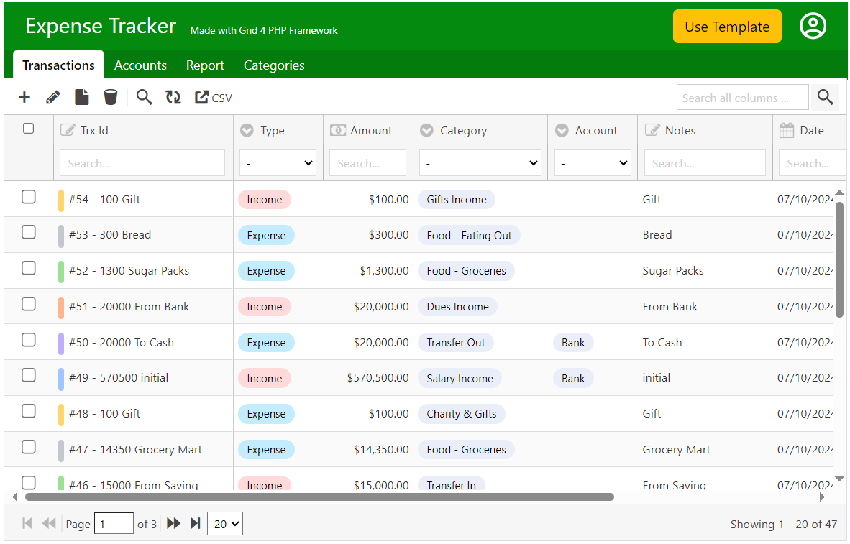Image resolution: width=850 pixels, height=544 pixels.
Task: Open the Type filter dropdown
Action: [x=278, y=163]
